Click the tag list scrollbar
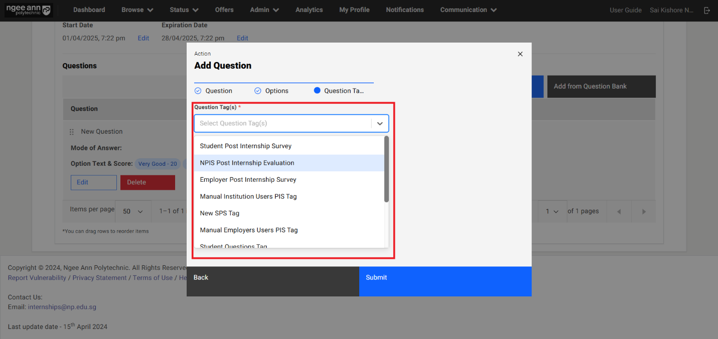The width and height of the screenshot is (718, 339). (x=386, y=169)
